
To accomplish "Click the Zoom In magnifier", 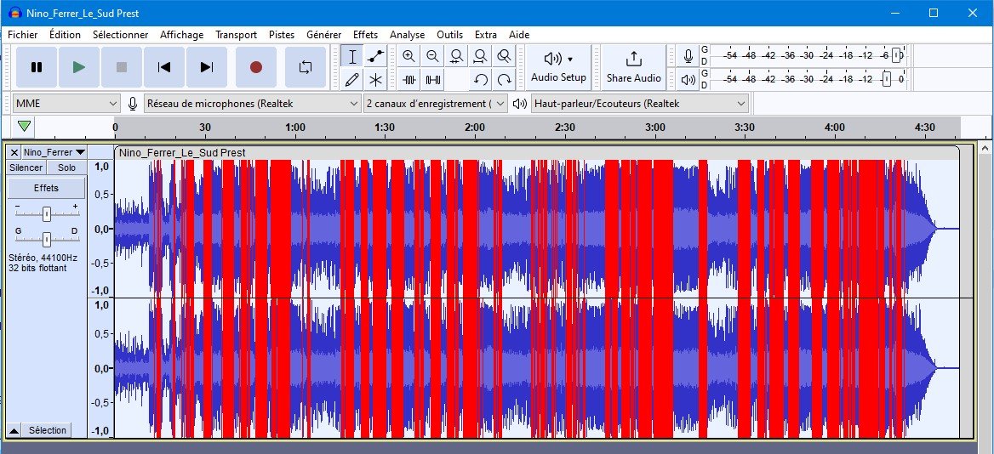I will pyautogui.click(x=408, y=56).
